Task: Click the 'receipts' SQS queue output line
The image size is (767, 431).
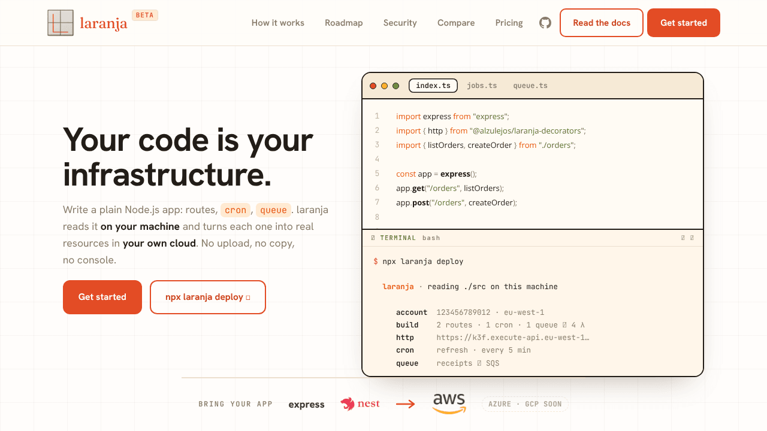Action: [x=468, y=363]
